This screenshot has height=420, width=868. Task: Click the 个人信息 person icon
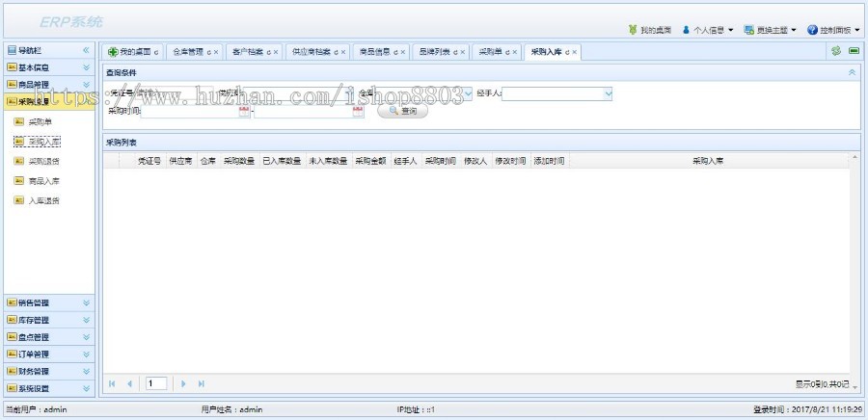[686, 30]
